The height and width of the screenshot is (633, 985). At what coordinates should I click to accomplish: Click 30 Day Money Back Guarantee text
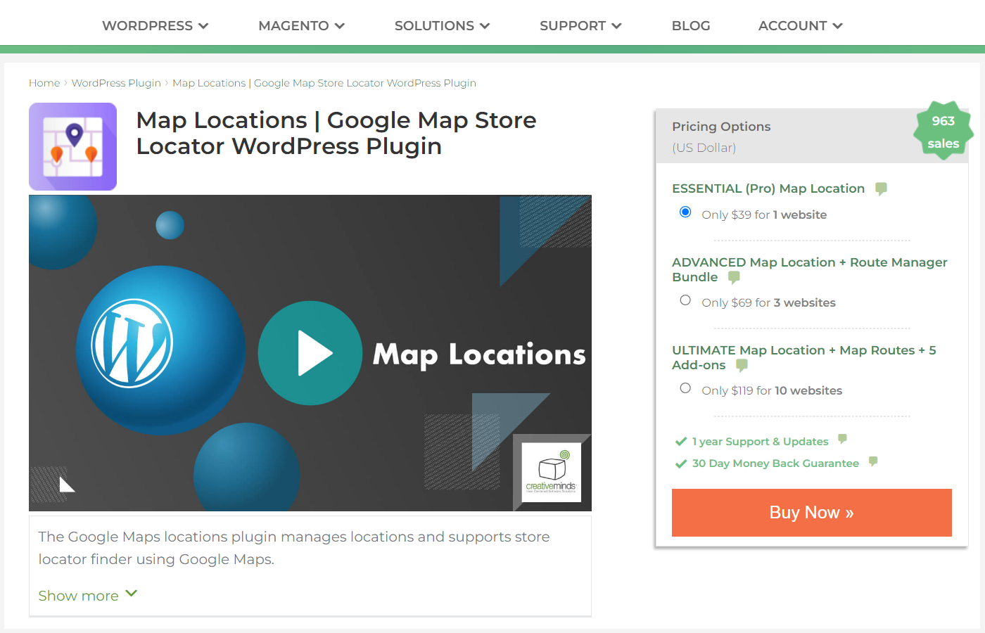click(x=775, y=463)
